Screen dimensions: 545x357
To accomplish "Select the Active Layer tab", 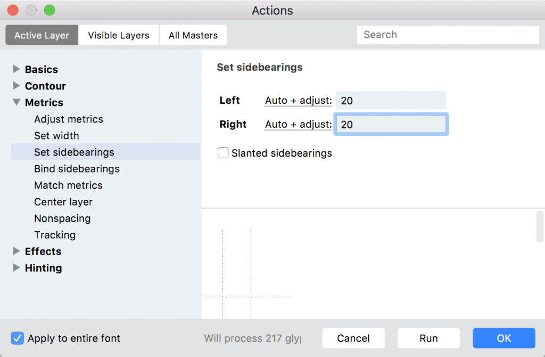I will [x=42, y=35].
